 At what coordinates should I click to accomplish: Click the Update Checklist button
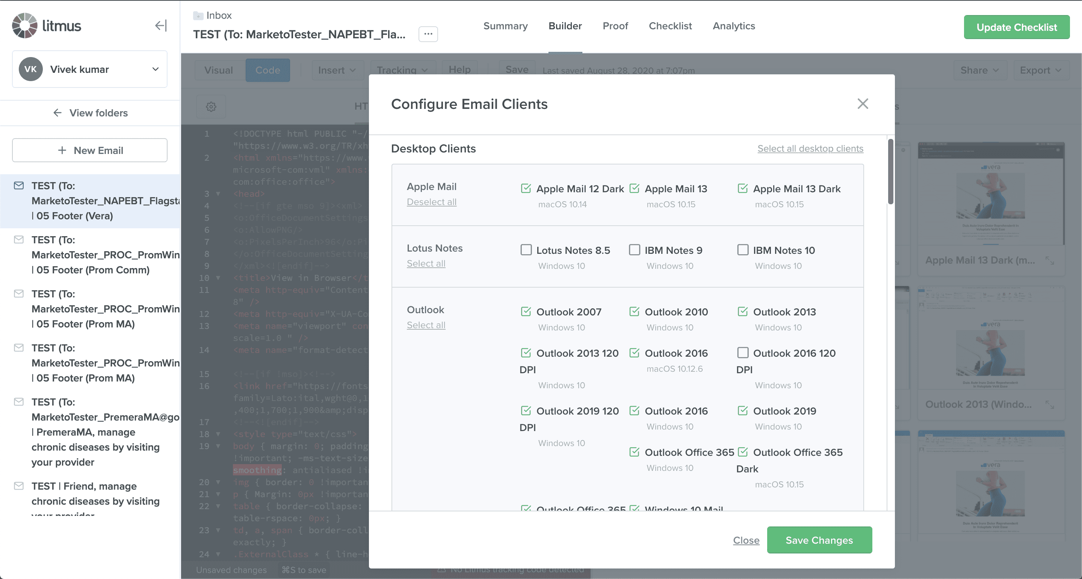(x=1017, y=27)
